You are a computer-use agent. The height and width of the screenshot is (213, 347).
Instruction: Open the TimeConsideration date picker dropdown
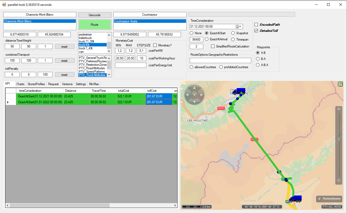click(x=240, y=27)
